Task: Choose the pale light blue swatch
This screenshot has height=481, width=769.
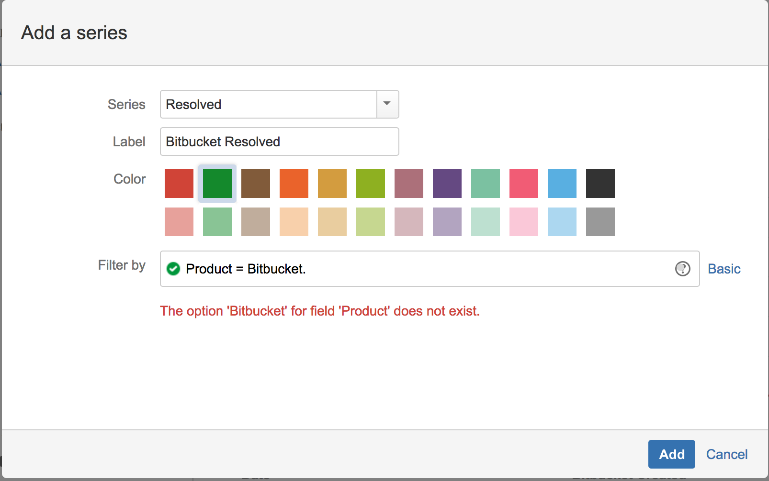Action: 562,222
